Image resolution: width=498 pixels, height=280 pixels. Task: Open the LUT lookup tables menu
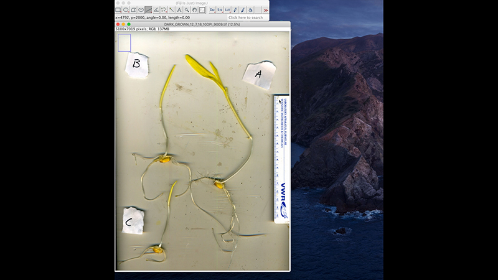pos(227,10)
